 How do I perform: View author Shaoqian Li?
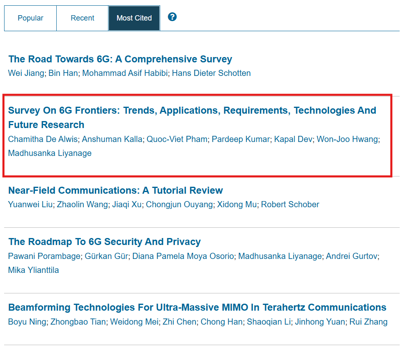click(269, 322)
